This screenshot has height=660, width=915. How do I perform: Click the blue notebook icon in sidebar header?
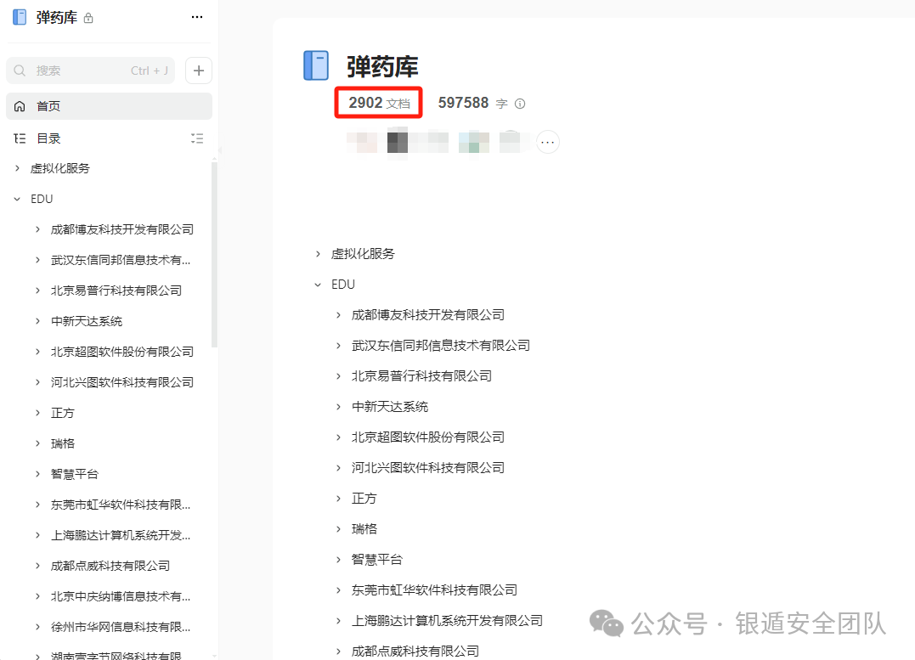pos(20,17)
